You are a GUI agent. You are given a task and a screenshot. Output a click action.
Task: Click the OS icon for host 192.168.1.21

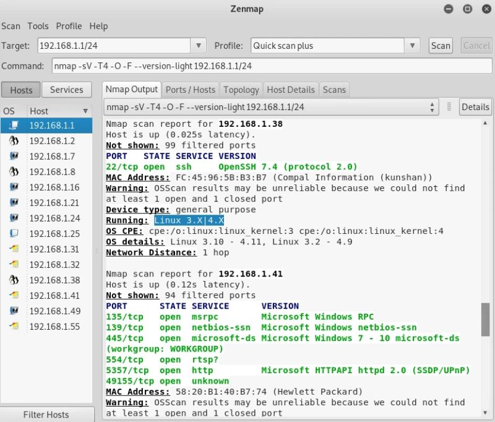14,202
